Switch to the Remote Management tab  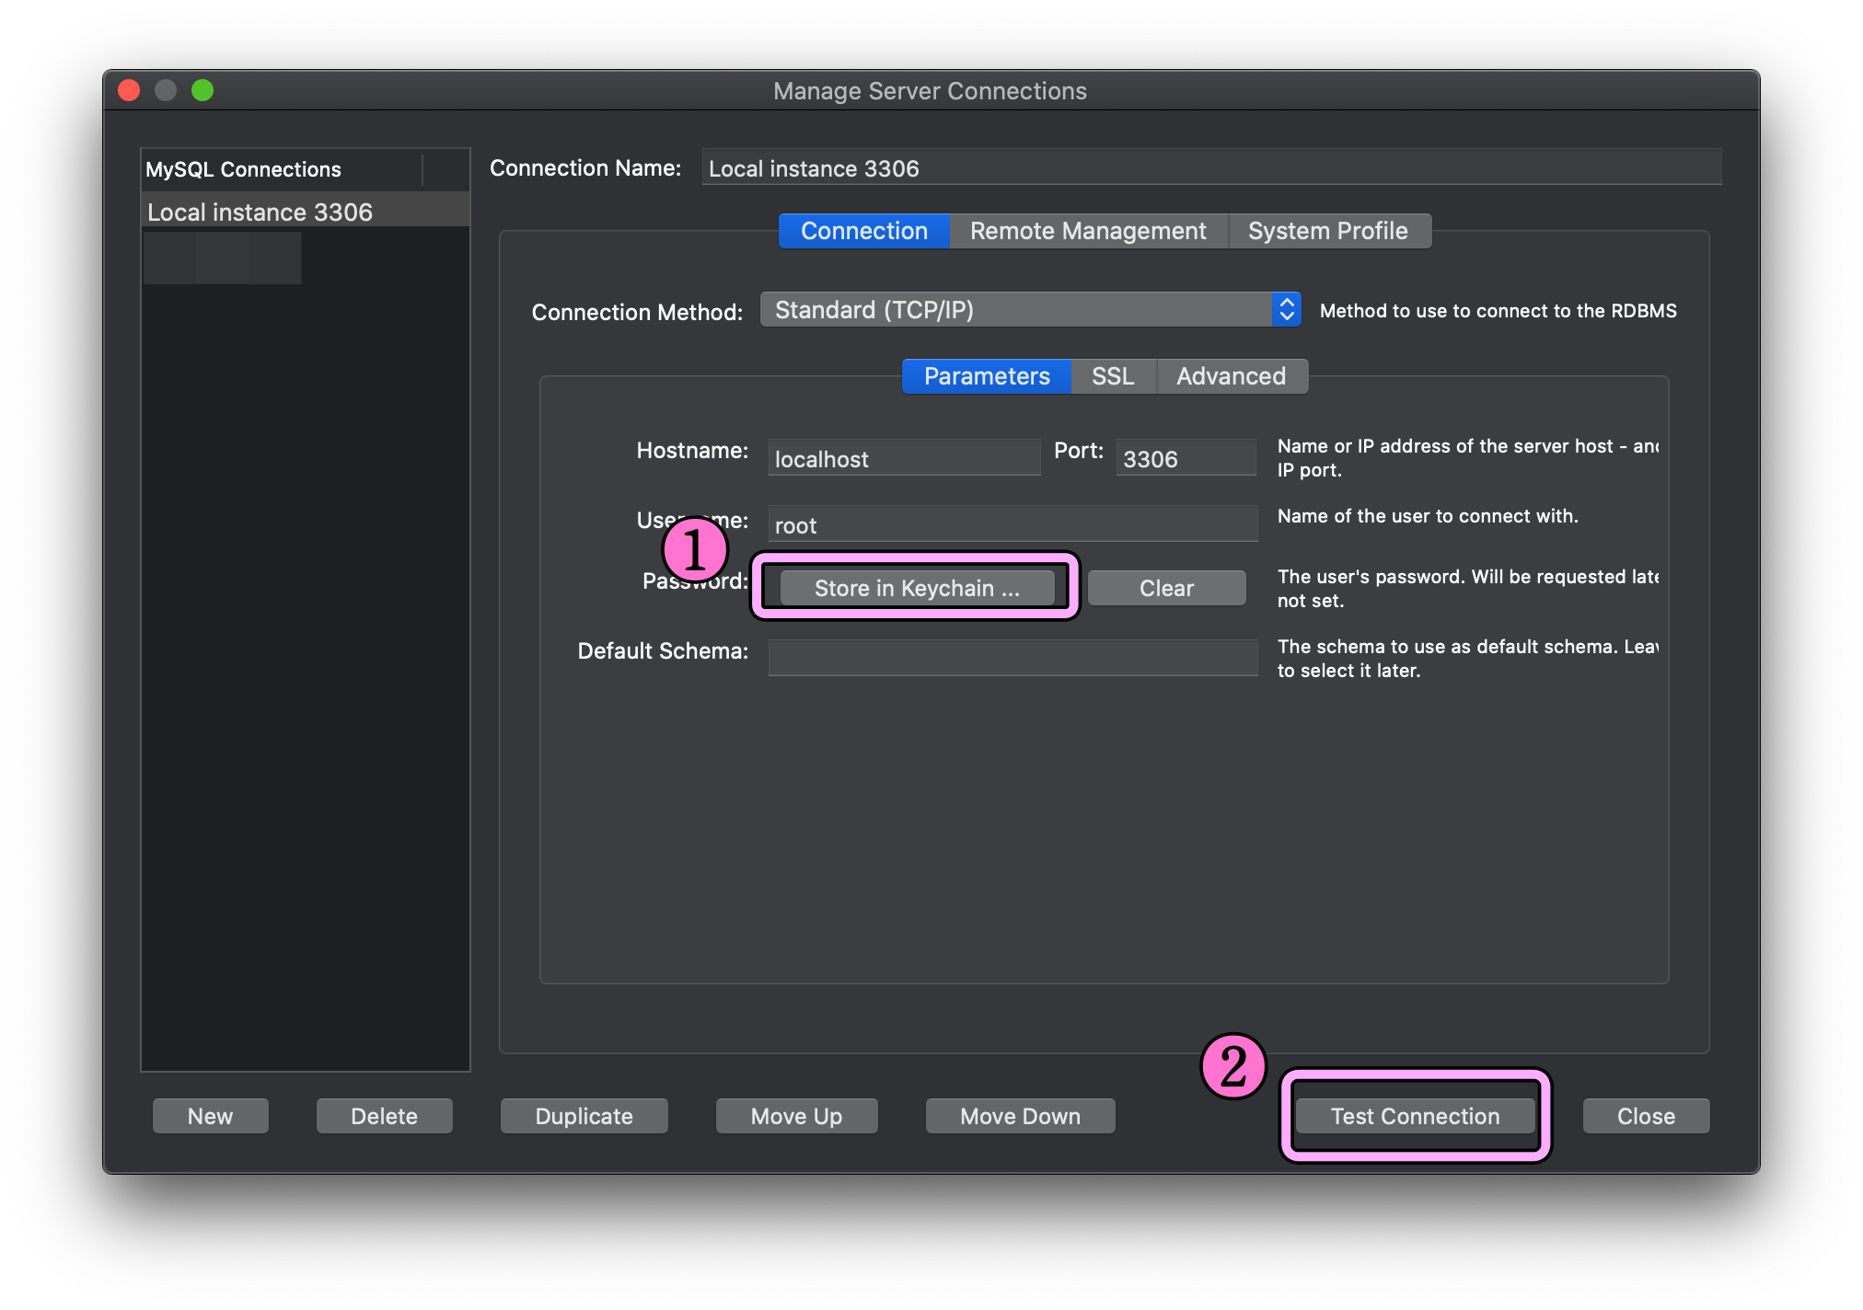(x=1088, y=231)
